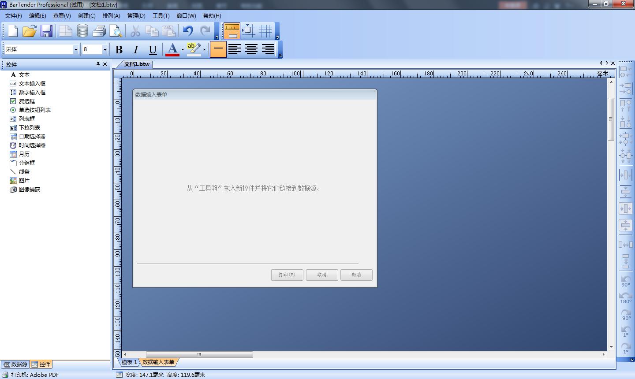Toggle the rulers display button
This screenshot has width=635, height=379.
(x=232, y=31)
